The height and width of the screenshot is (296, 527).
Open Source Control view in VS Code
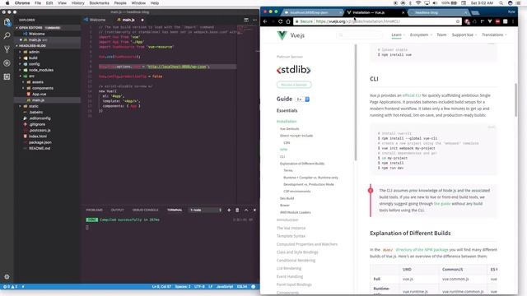[x=7, y=49]
